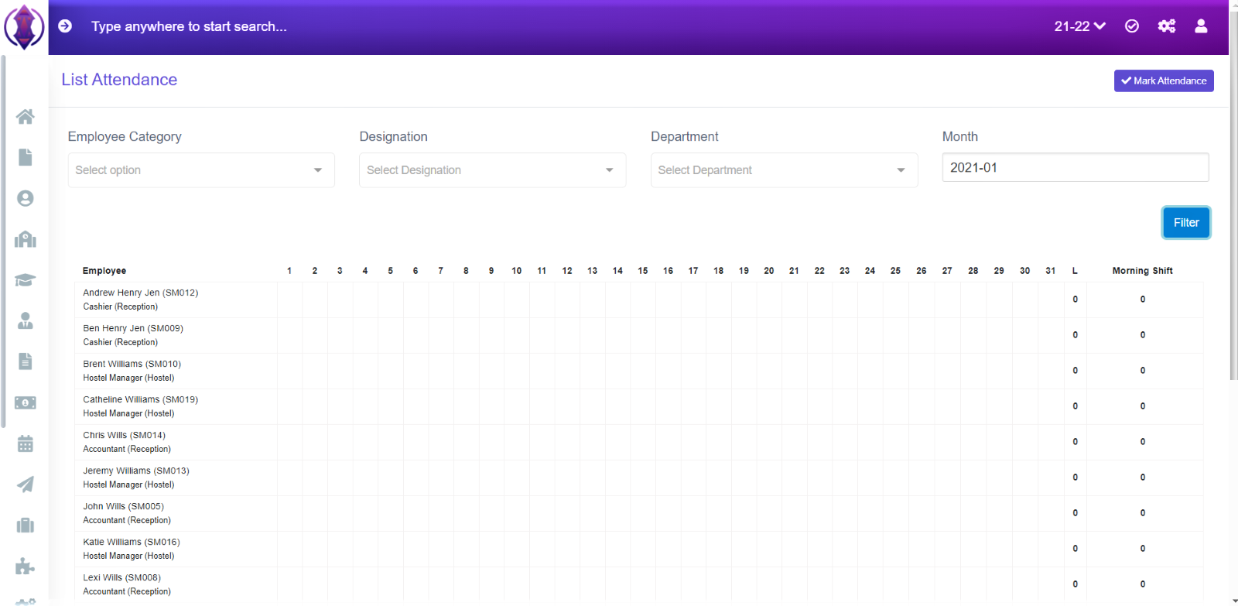Click the Filter button
Screen dimensions: 1238x606
coord(1186,223)
